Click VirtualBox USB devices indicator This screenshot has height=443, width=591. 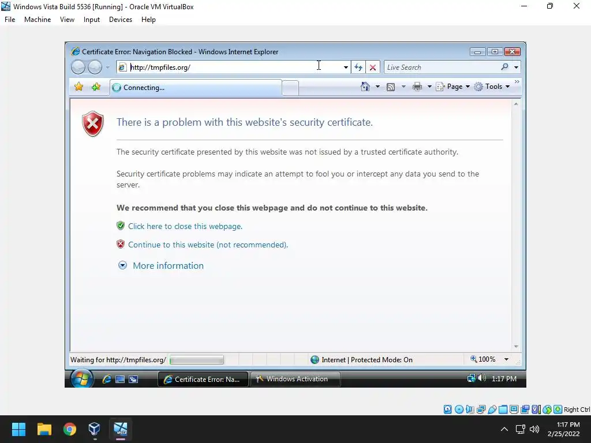(x=492, y=410)
